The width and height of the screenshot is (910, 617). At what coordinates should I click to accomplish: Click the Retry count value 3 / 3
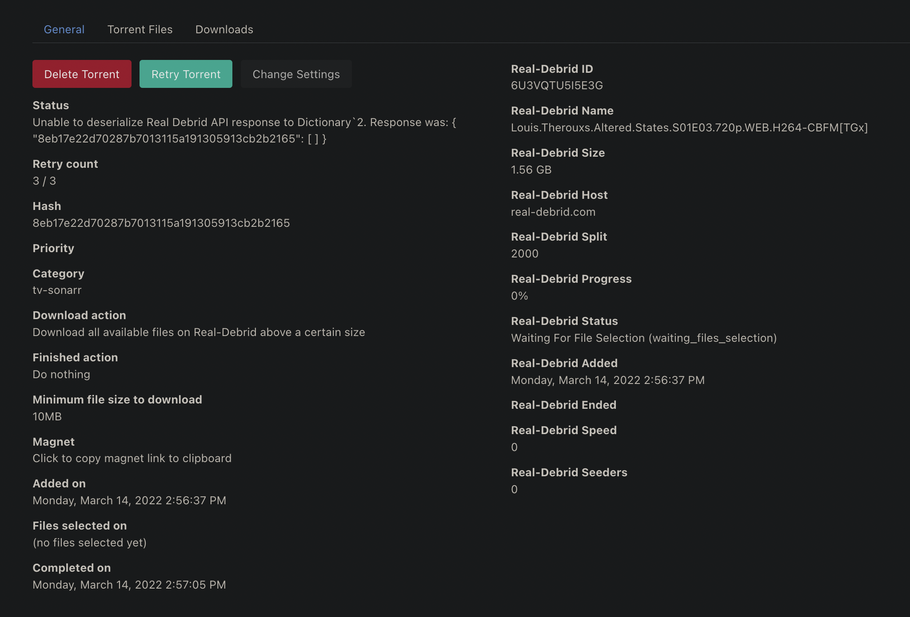tap(44, 181)
